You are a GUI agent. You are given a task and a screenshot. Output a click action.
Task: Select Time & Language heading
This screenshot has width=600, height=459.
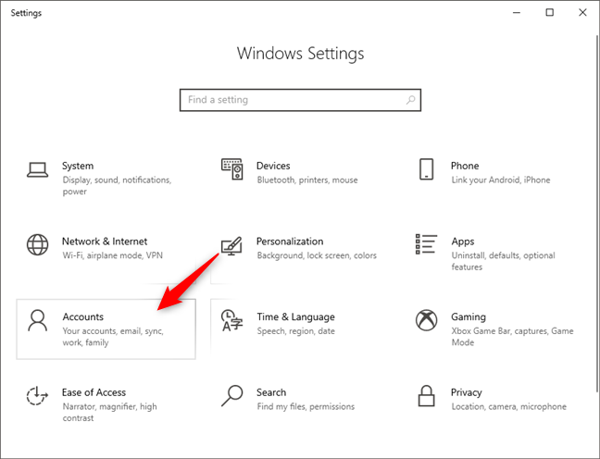click(x=295, y=316)
